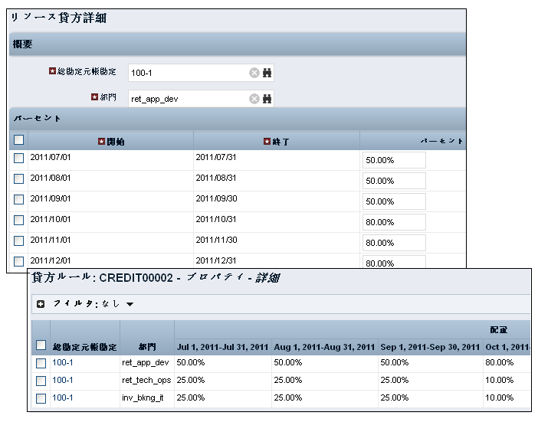This screenshot has height=422, width=538.
Task: Check the 2011/11/01 row checkbox
Action: [18, 240]
